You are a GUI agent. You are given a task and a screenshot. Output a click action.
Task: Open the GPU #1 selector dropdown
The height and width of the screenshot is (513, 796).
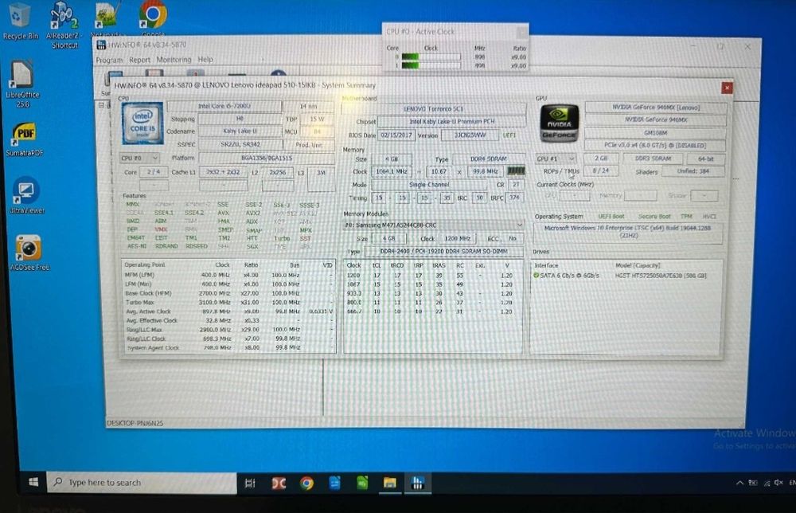[556, 159]
